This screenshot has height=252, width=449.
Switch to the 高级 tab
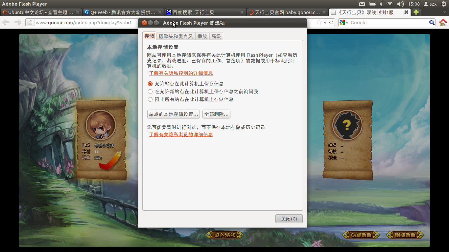216,36
